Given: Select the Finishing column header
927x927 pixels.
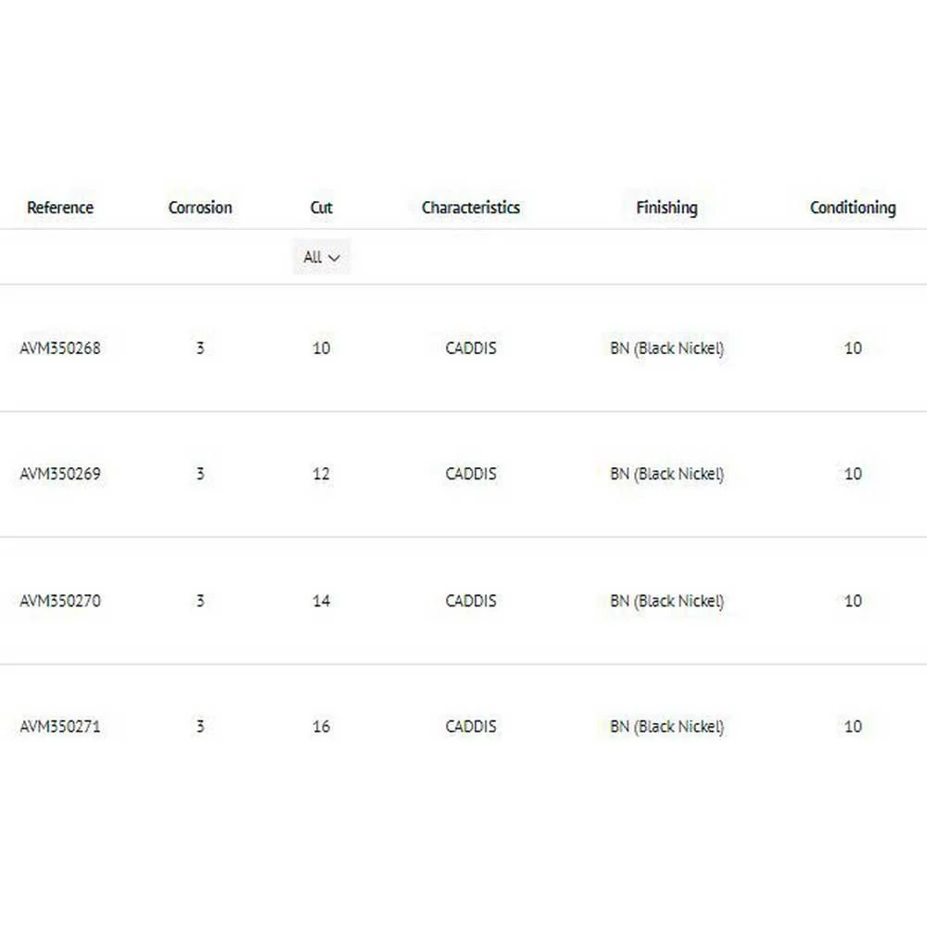Looking at the screenshot, I should pyautogui.click(x=667, y=208).
